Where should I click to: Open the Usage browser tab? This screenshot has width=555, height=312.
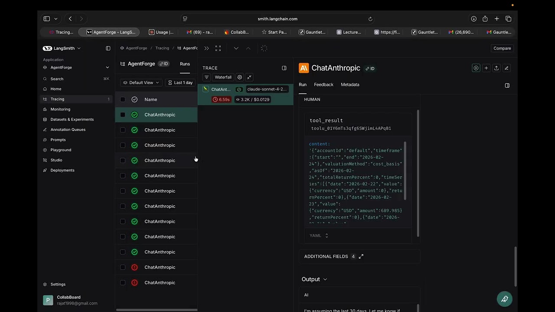tap(161, 32)
